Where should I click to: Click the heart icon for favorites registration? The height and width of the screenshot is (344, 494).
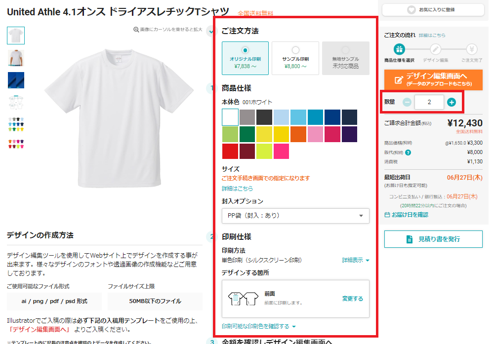(x=411, y=9)
